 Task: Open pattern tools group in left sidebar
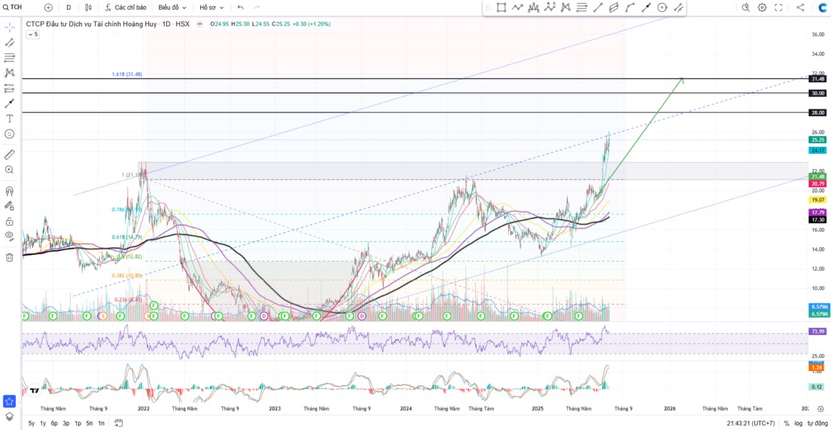10,73
